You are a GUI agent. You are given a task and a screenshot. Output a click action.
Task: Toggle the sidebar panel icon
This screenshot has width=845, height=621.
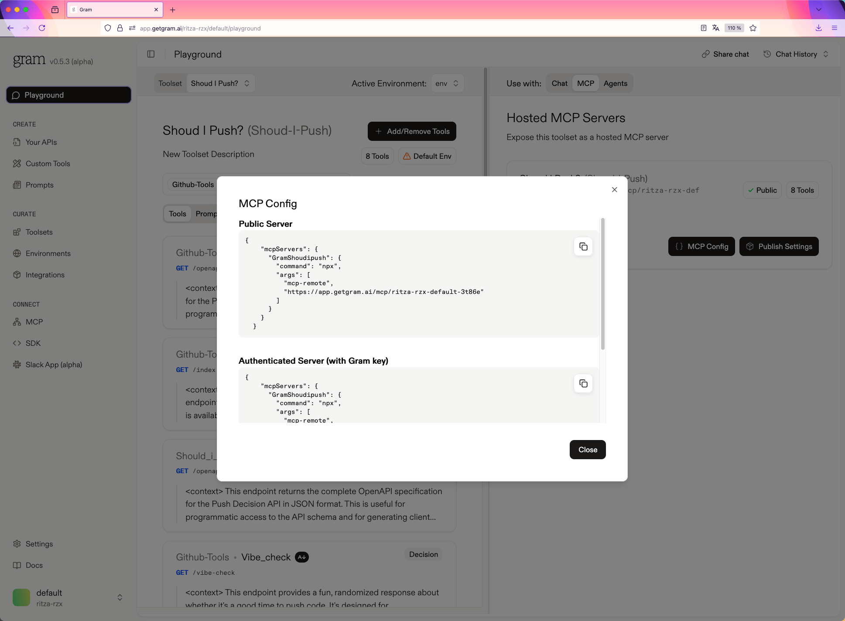tap(151, 54)
